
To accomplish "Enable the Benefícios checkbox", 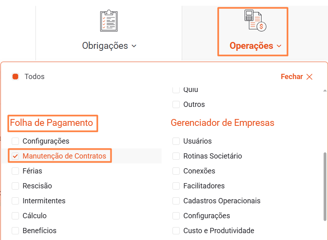I will click(x=15, y=231).
